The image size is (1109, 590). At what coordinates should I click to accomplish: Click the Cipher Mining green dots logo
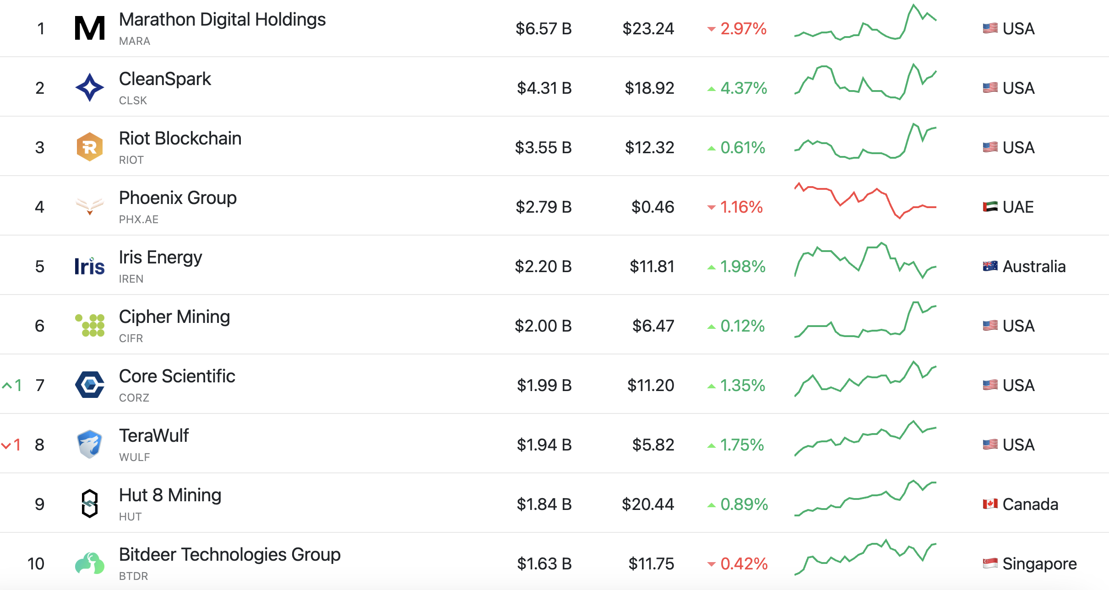click(x=90, y=325)
